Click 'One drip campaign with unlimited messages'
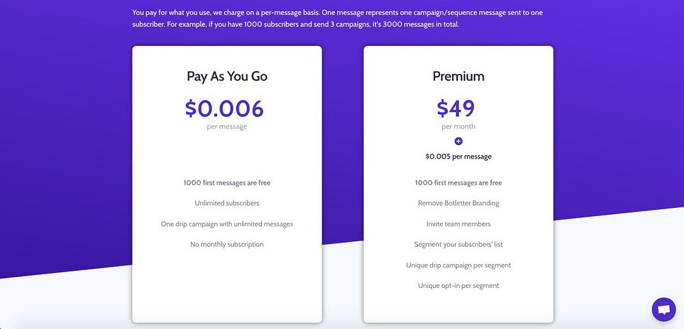Image resolution: width=684 pixels, height=329 pixels. [x=227, y=224]
